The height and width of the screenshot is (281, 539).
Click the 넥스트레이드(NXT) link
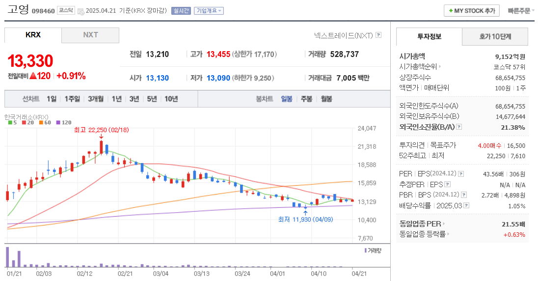click(x=344, y=35)
